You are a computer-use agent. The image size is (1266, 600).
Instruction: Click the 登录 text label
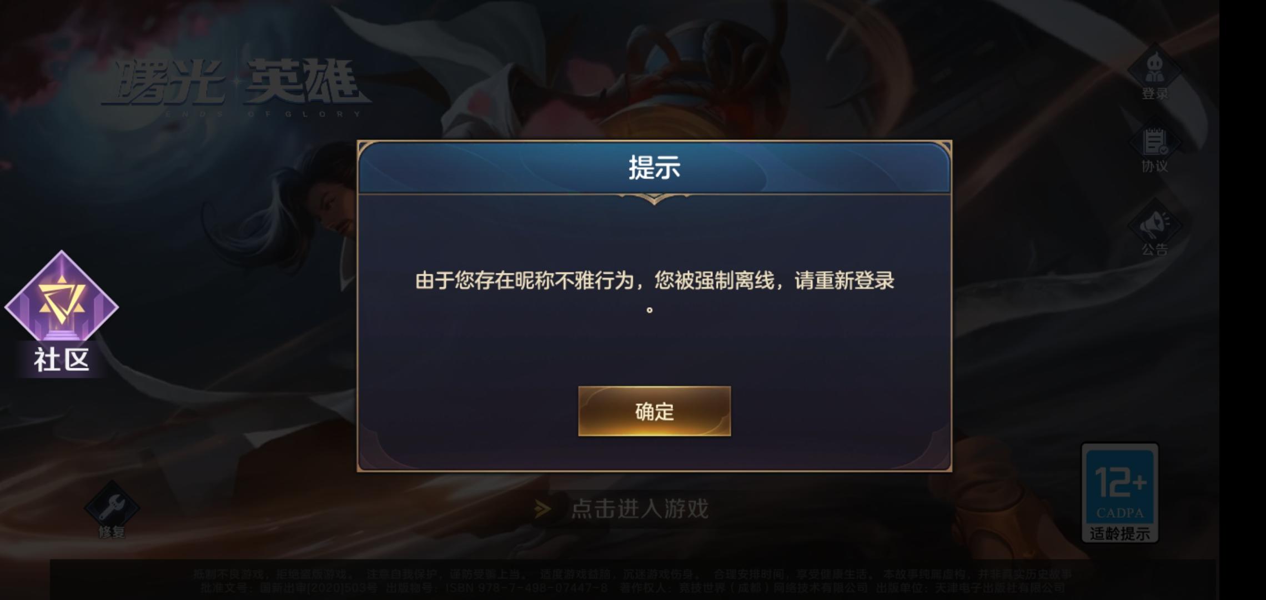1155,93
